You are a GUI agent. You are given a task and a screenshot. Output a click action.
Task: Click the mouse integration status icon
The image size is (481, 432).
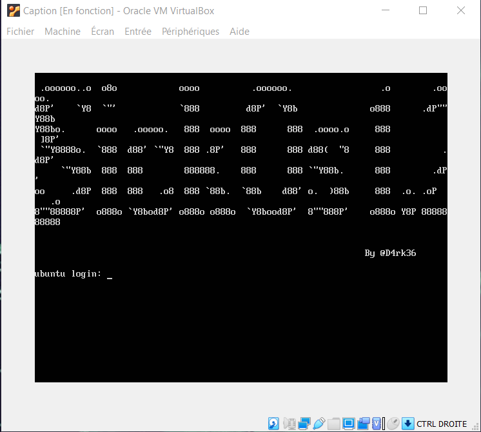point(393,424)
